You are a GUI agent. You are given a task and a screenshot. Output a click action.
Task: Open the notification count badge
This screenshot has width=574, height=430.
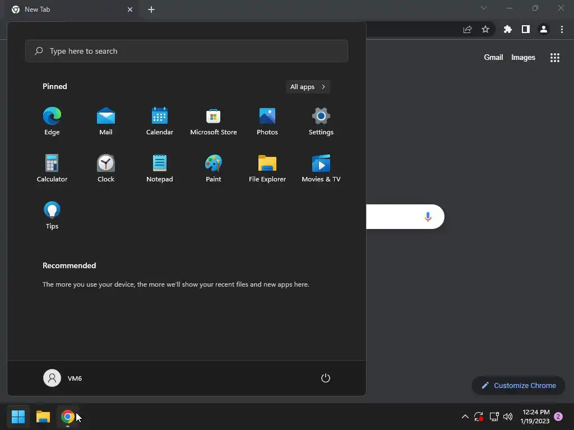click(x=558, y=417)
